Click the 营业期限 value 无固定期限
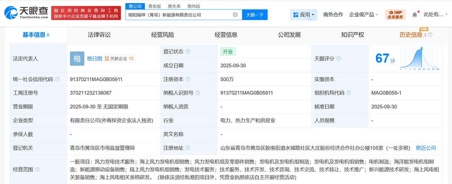Viewport: 452px width, 184px height. (116, 107)
